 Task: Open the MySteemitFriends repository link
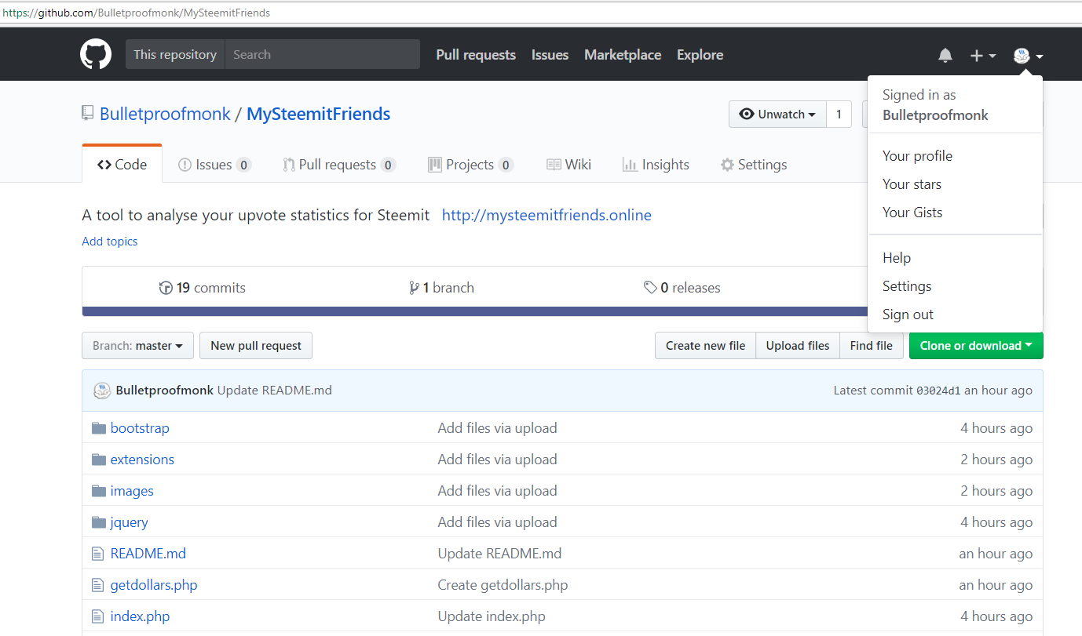318,114
